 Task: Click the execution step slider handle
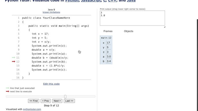(x=65, y=97)
